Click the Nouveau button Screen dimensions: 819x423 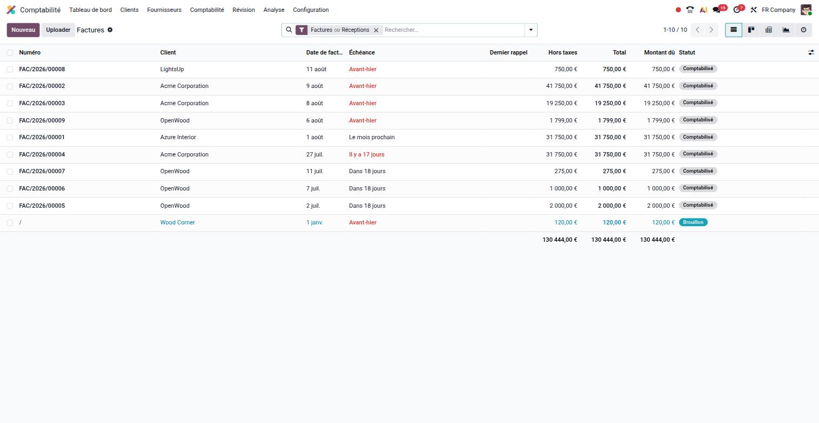tap(23, 30)
